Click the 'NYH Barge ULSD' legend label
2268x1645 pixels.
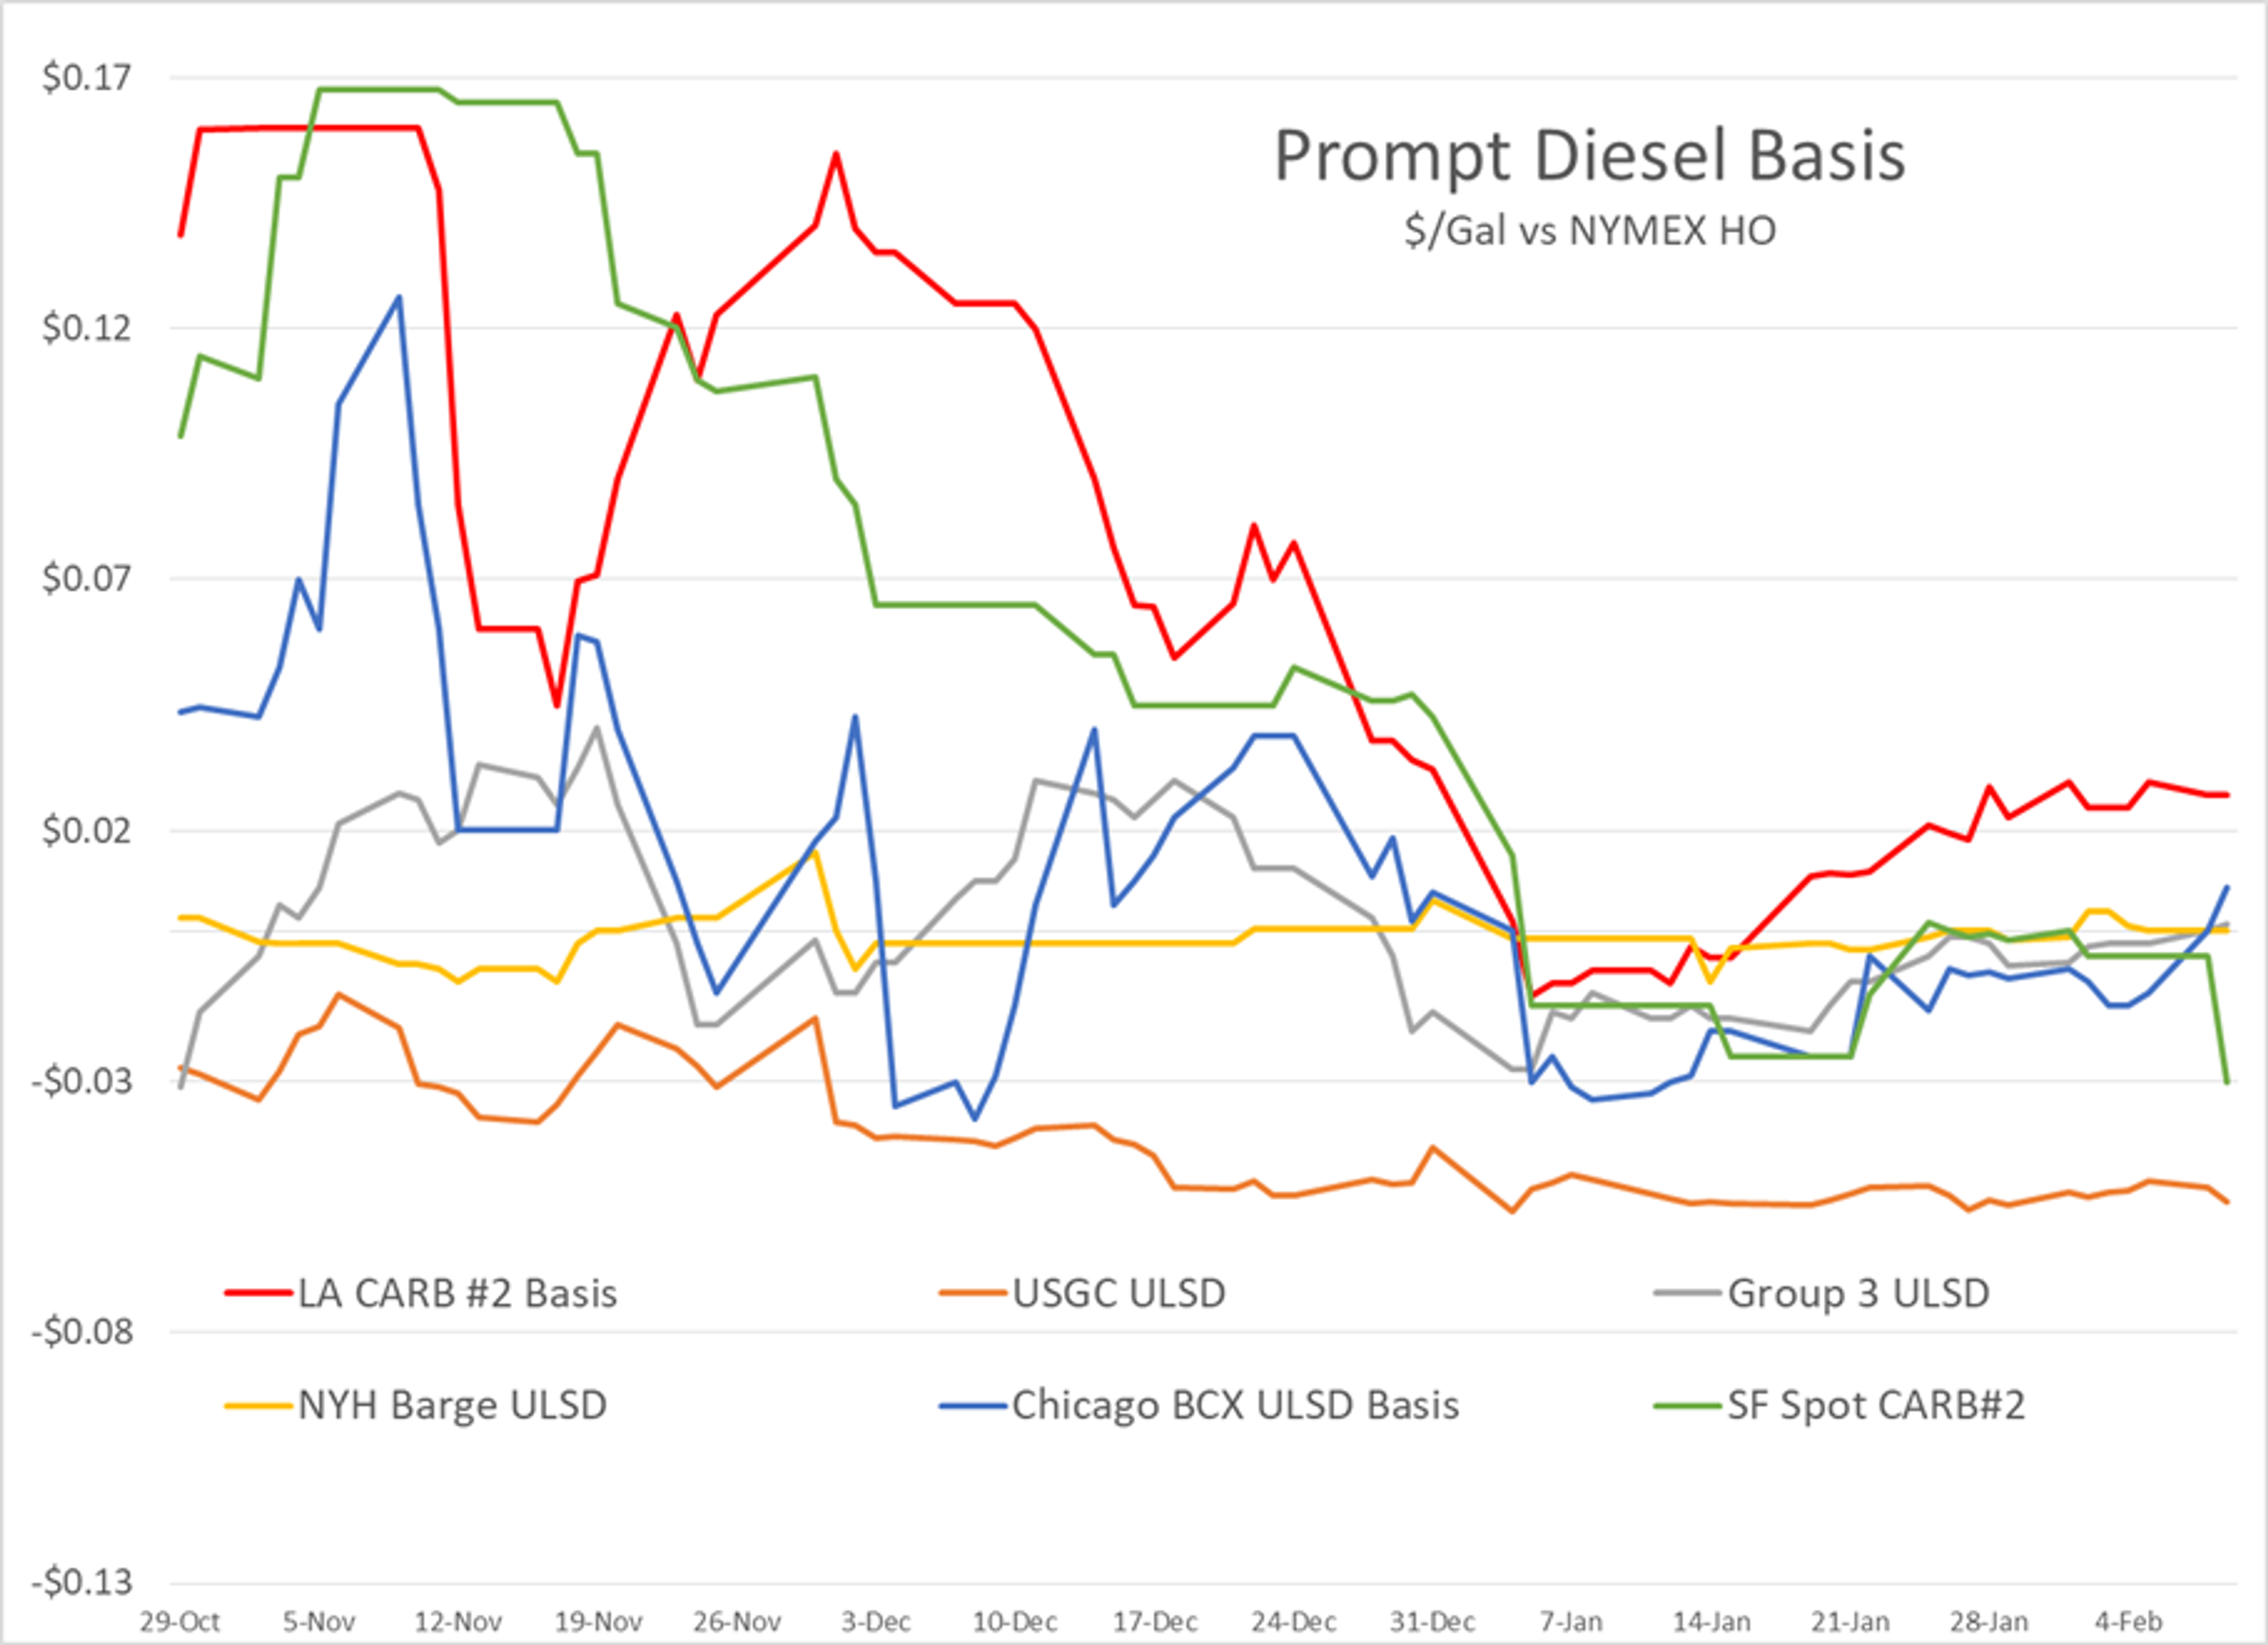[x=452, y=1405]
